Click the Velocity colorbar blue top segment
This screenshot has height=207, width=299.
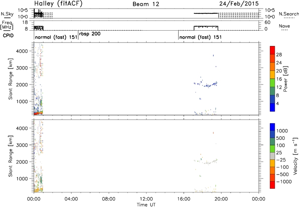tap(272, 127)
